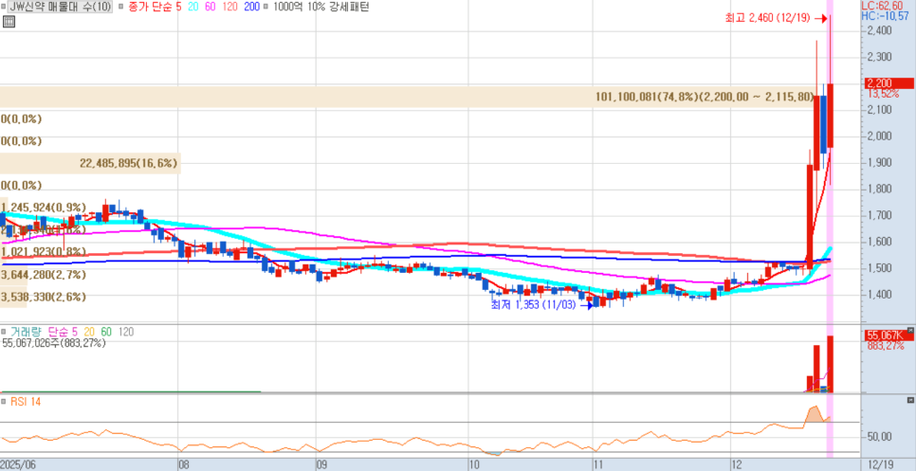Select the 1000억 10% 강세패턴 indicator label

pyautogui.click(x=321, y=7)
